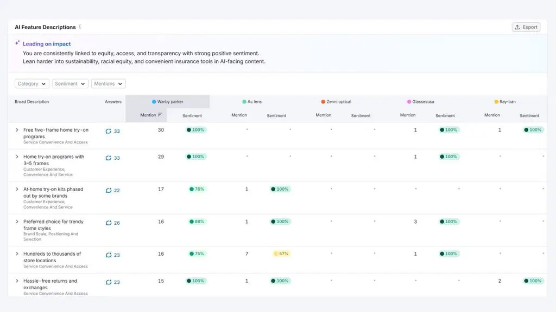Click the blue Warby parker color dot
The height and width of the screenshot is (312, 556).
coord(154,102)
